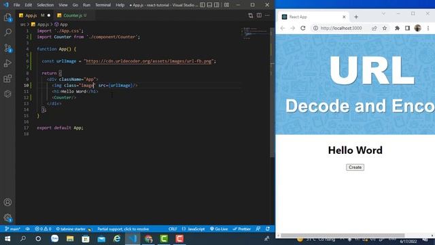Toggle the secondary sidebar layout icon
Image resolution: width=435 pixels, height=245 pixels.
[217, 5]
